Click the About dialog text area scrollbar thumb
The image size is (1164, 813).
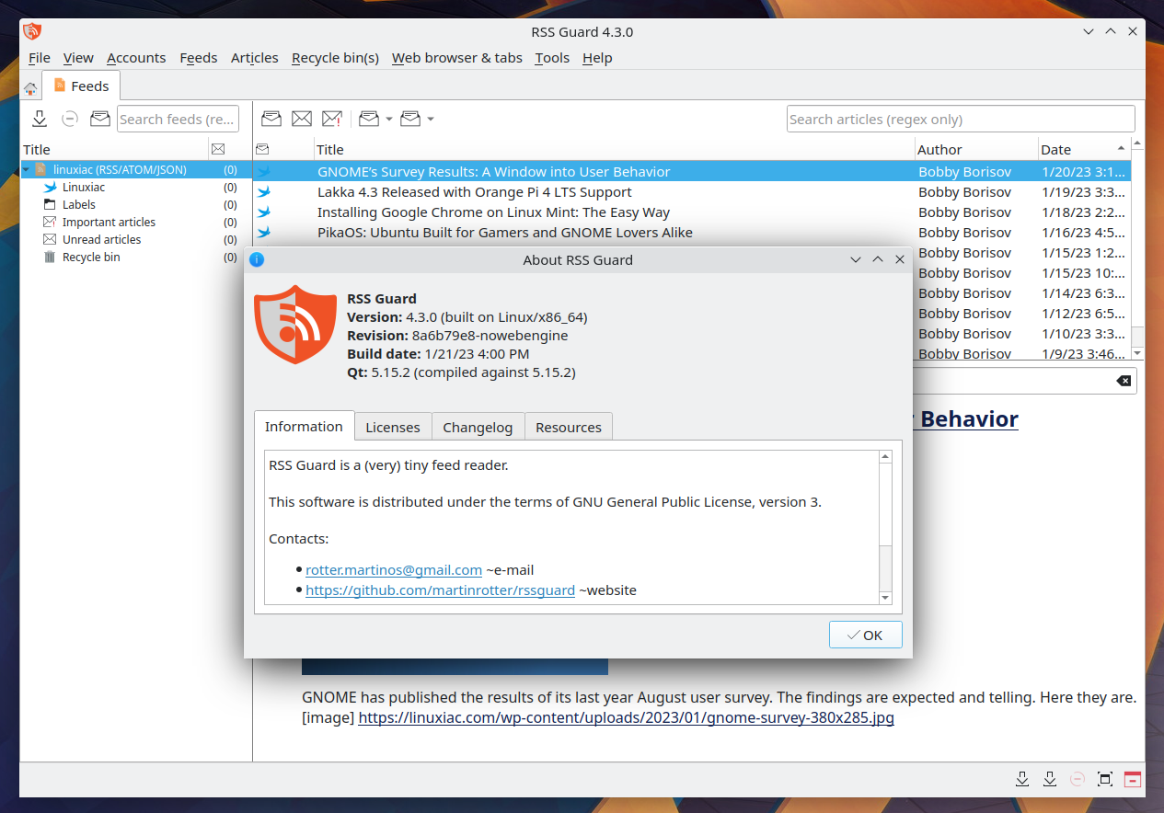coord(885,568)
